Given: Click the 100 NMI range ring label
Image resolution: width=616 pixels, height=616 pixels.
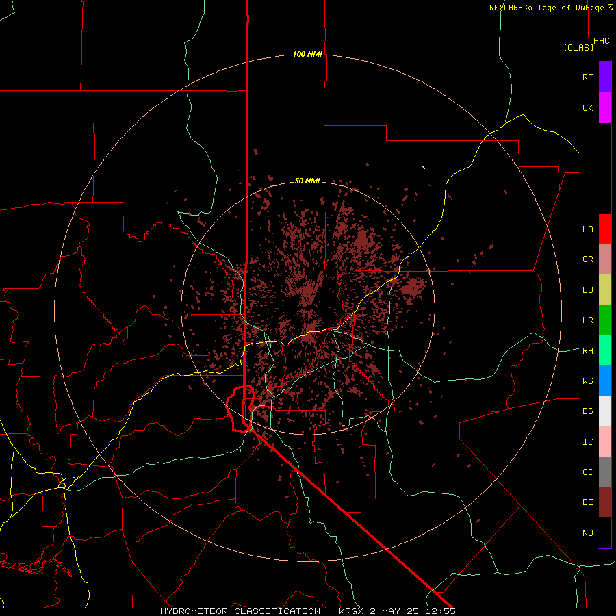Looking at the screenshot, I should click(x=307, y=54).
